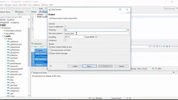
Task: Expand the t_datainout table node
Action: 6,42
